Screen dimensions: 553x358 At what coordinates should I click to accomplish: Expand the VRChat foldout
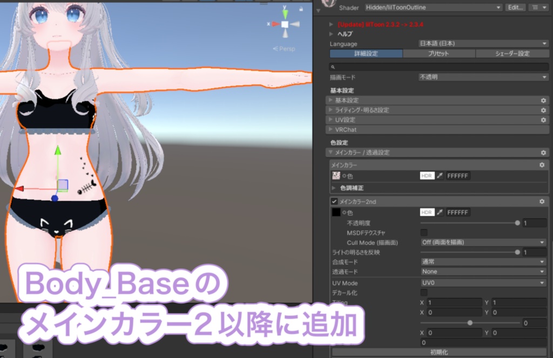point(437,129)
